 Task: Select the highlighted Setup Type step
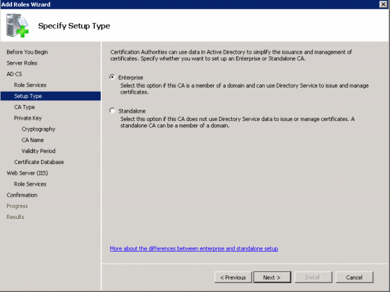51,96
